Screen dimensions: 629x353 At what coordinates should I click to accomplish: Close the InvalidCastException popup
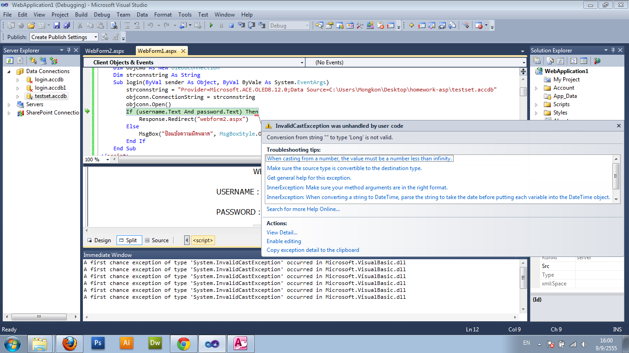coord(619,125)
